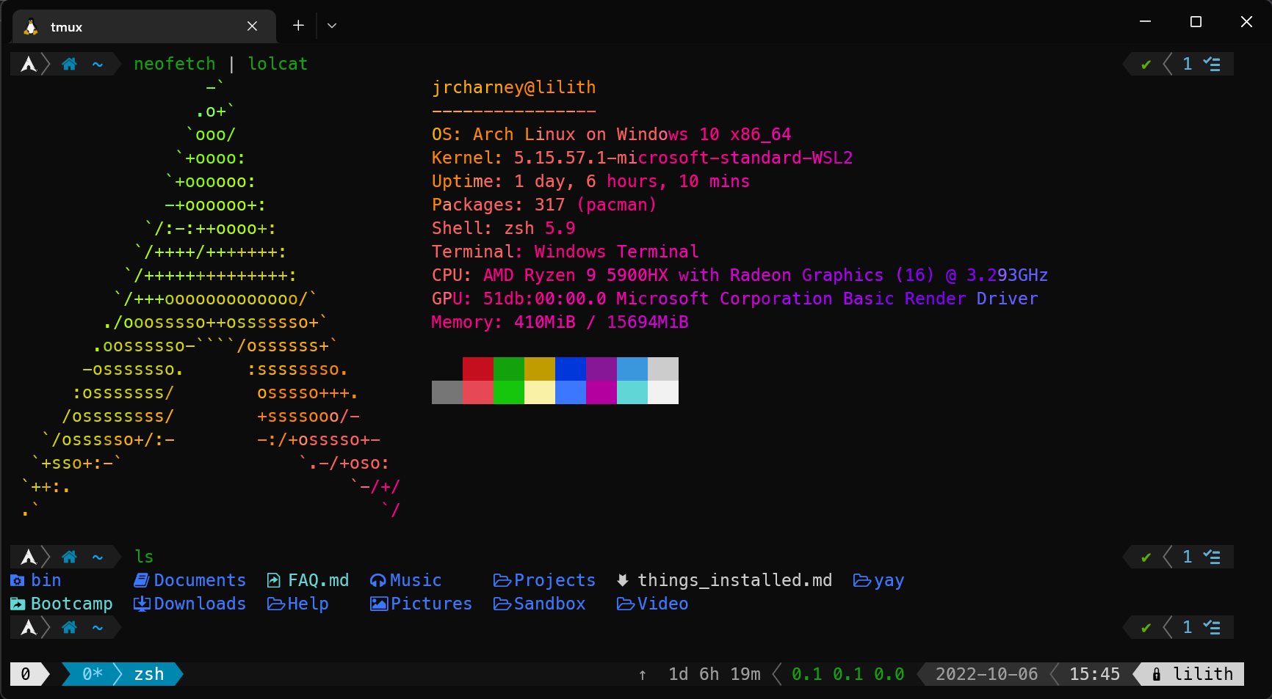Click the FAQ.md file icon

point(274,581)
